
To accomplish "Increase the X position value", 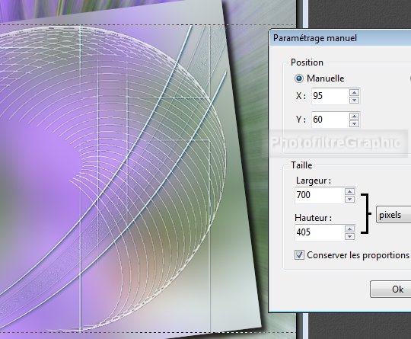I will (354, 93).
